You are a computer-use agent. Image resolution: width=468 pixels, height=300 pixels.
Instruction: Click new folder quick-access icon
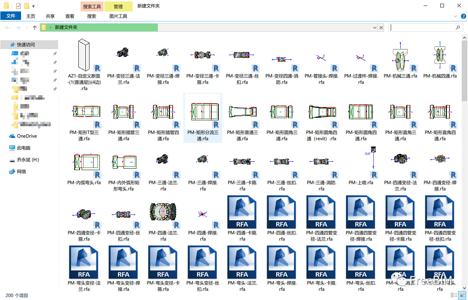pyautogui.click(x=27, y=6)
